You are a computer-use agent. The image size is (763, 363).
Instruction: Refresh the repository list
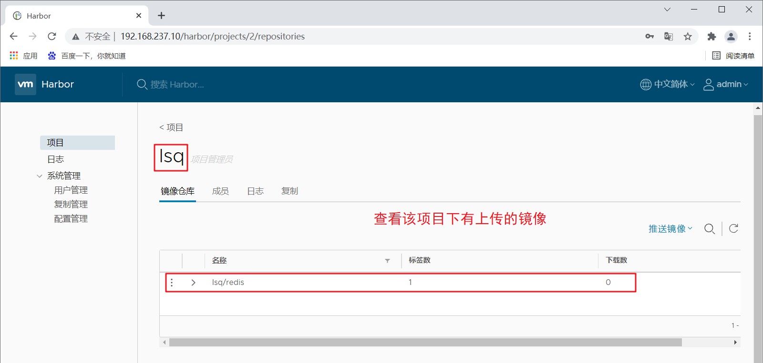click(733, 229)
